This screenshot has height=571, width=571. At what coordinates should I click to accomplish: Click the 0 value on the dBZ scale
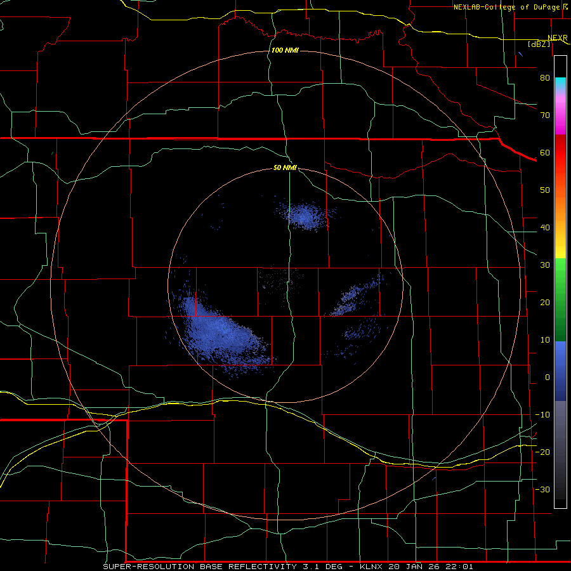click(548, 377)
